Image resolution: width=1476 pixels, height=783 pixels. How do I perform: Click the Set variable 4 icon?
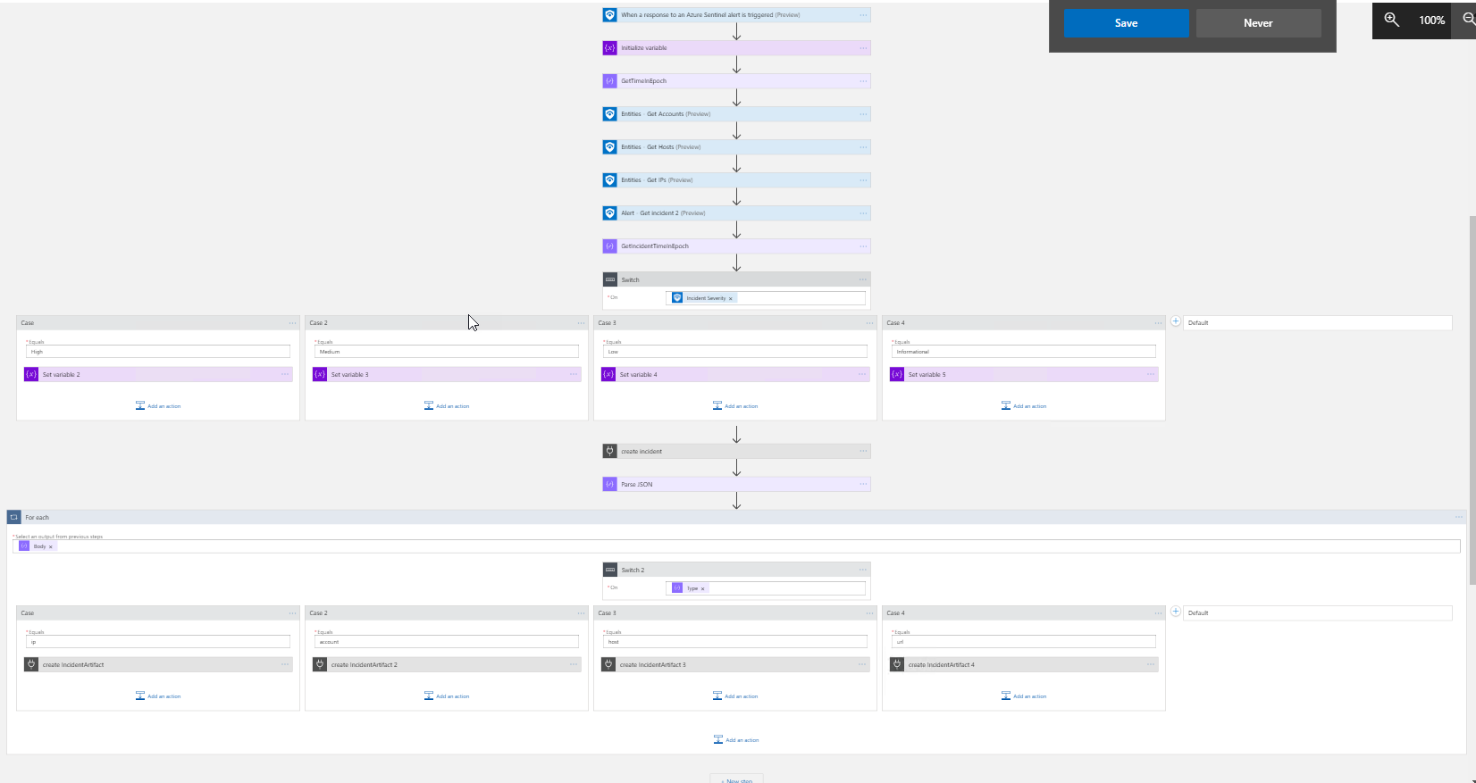tap(608, 374)
